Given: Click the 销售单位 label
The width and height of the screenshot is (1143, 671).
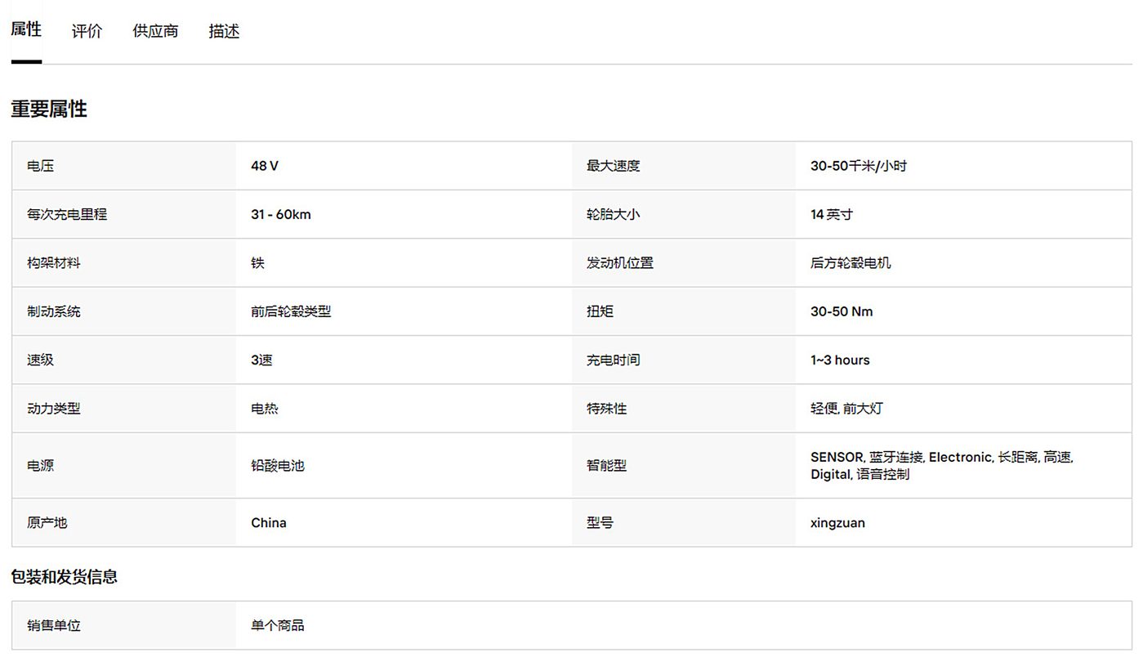Looking at the screenshot, I should point(54,625).
